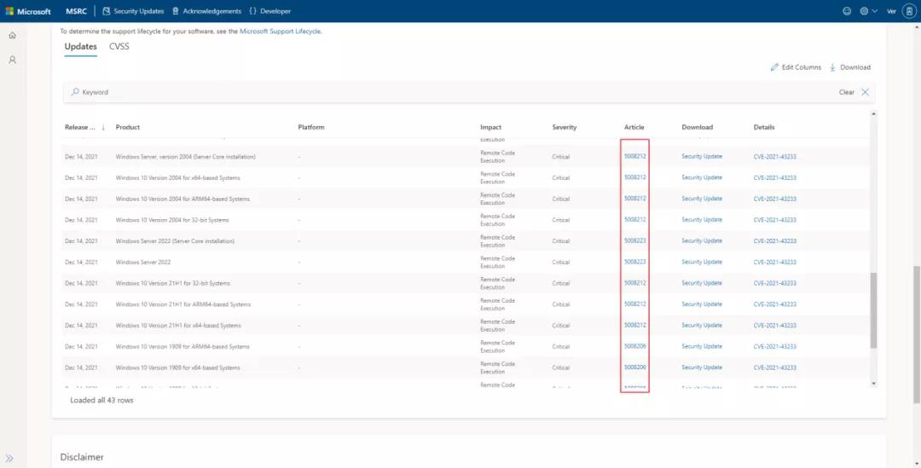This screenshot has height=468, width=921.
Task: Click the Disclaimer heading
Action: pos(82,458)
